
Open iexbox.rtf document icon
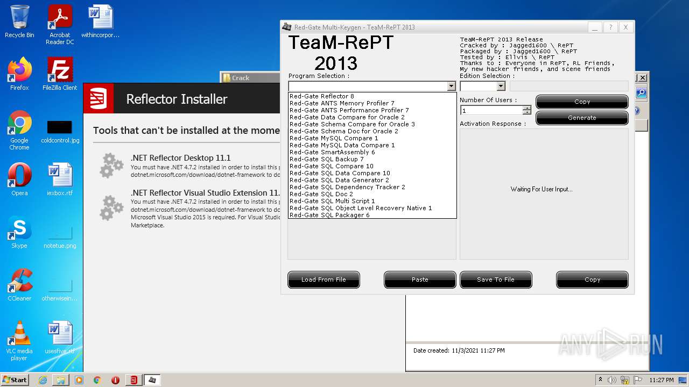pyautogui.click(x=60, y=180)
